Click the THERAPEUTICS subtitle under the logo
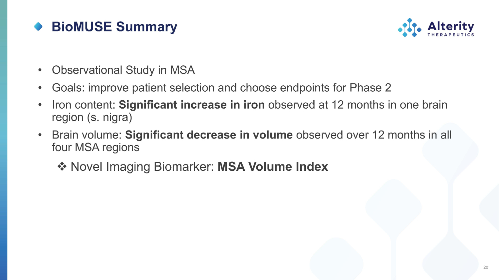Viewport: 499px width, 280px height. click(451, 35)
